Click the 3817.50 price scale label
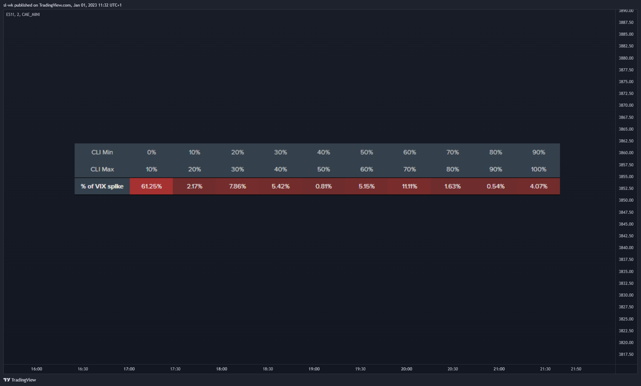This screenshot has height=386, width=641. click(x=626, y=354)
